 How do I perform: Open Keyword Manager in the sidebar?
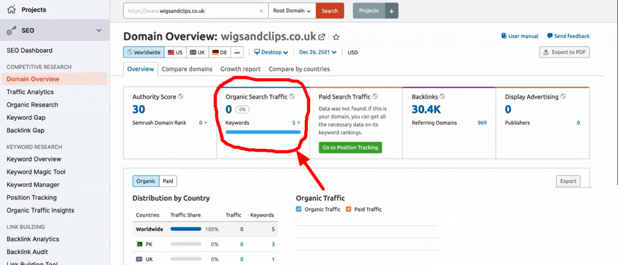click(33, 185)
